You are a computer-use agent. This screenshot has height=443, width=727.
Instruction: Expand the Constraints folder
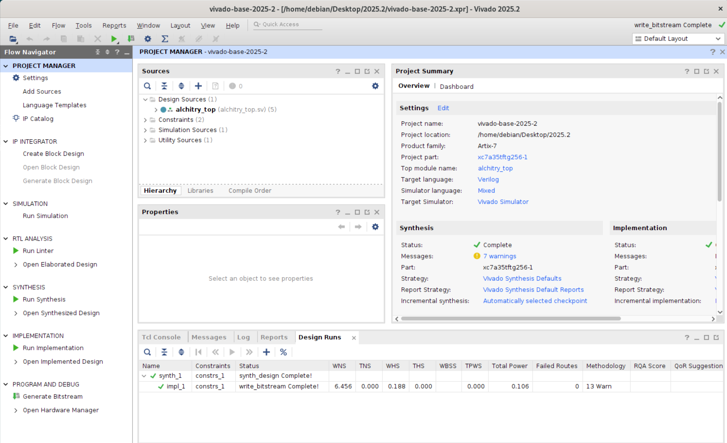pos(145,120)
